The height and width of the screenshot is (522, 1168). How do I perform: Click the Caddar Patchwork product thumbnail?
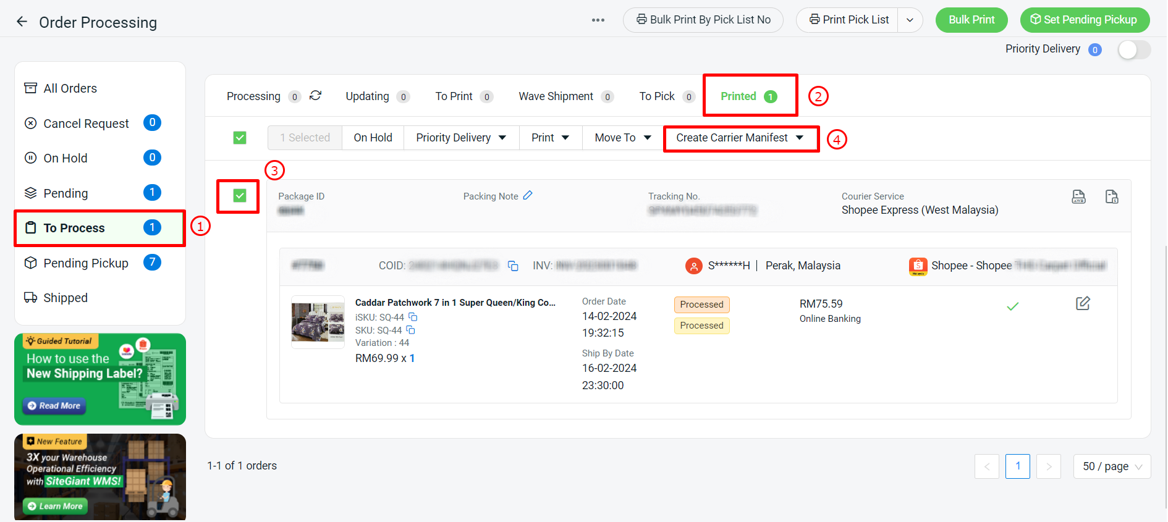click(x=318, y=322)
